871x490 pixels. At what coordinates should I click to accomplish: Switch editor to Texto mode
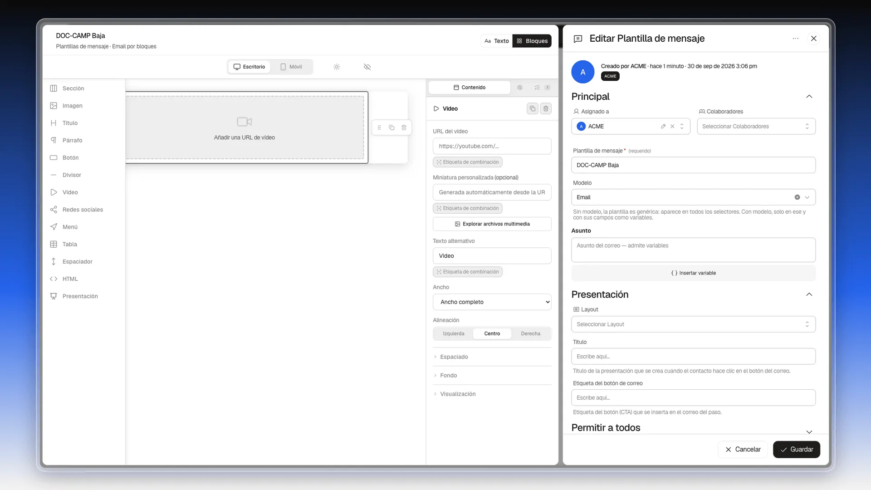coord(497,41)
